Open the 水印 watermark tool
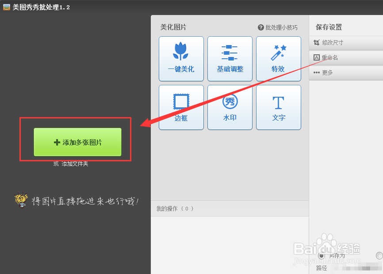This screenshot has height=274, width=383. pyautogui.click(x=230, y=107)
